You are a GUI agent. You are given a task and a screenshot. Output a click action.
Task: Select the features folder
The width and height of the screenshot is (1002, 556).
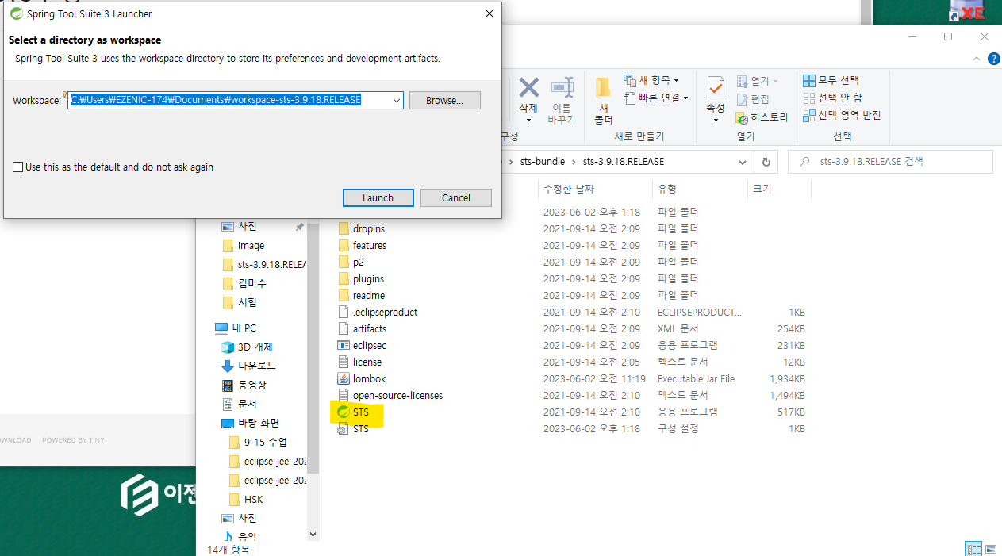click(x=369, y=245)
